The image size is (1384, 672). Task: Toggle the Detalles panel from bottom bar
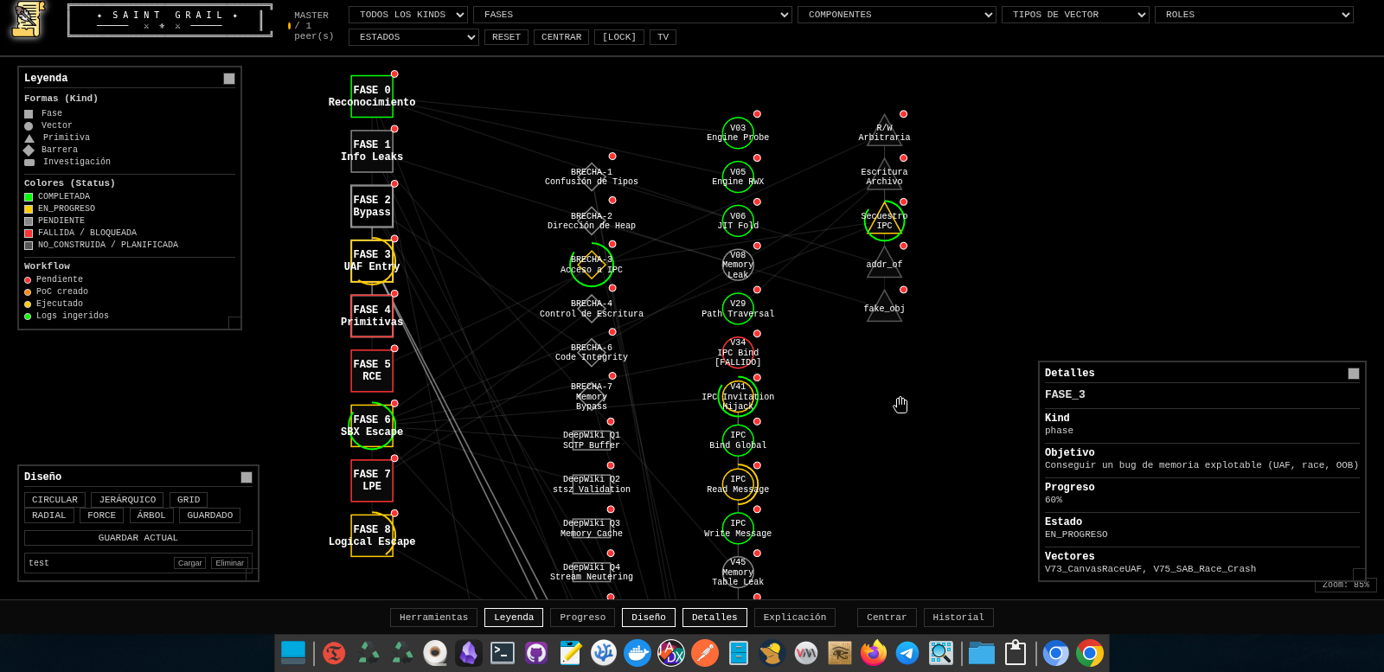[x=714, y=618]
